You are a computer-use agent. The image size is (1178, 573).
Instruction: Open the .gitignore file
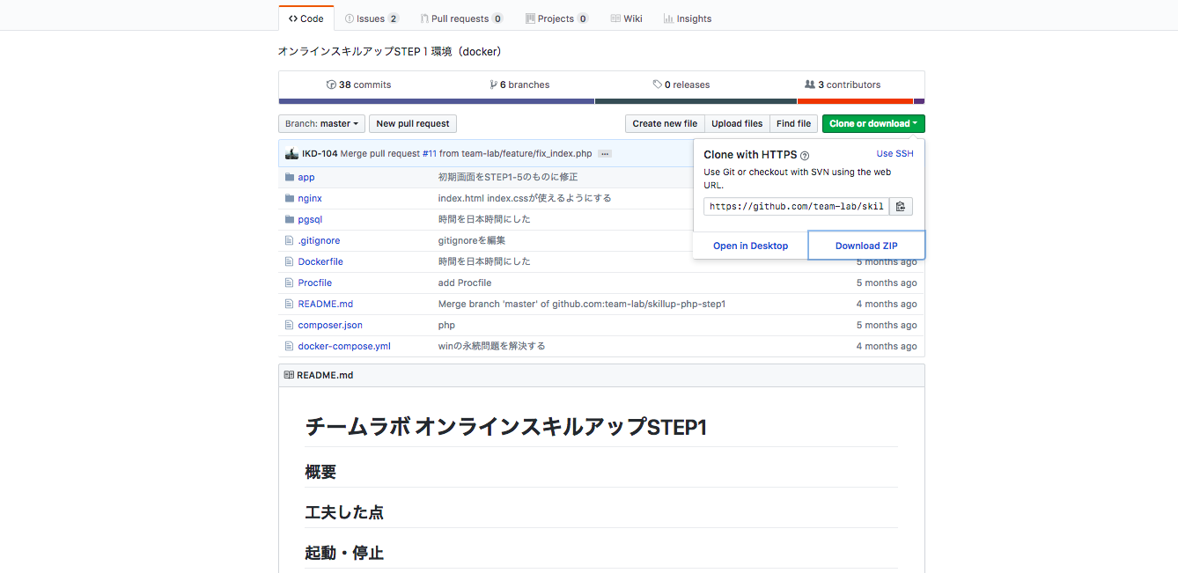coord(319,240)
